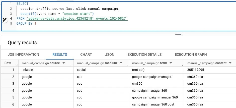Grab the editor pane divider handle
Screen dimensions: 236x108
pos(178,34)
